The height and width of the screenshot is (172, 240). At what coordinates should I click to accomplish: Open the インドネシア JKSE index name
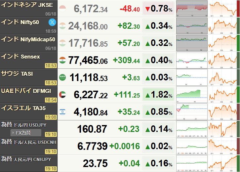27,5
